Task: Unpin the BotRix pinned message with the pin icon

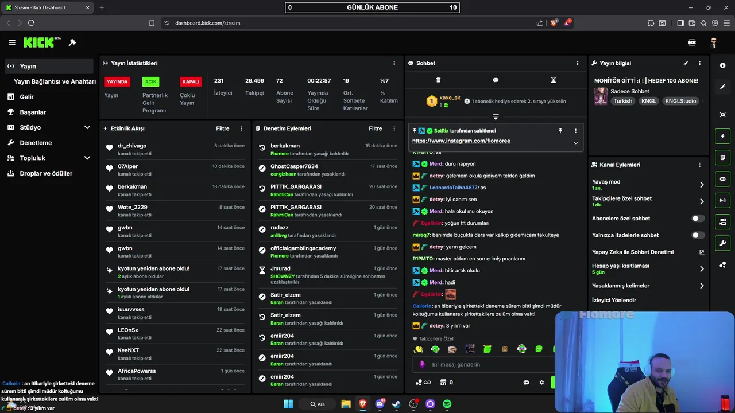Action: coord(560,131)
